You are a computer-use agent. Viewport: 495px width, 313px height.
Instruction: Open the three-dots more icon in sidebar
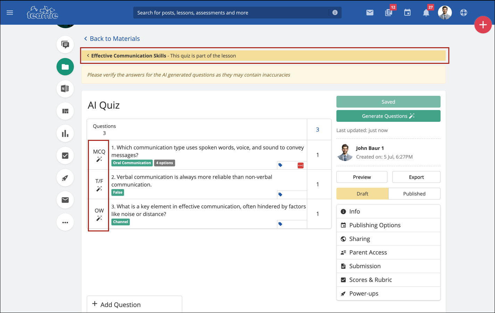65,222
